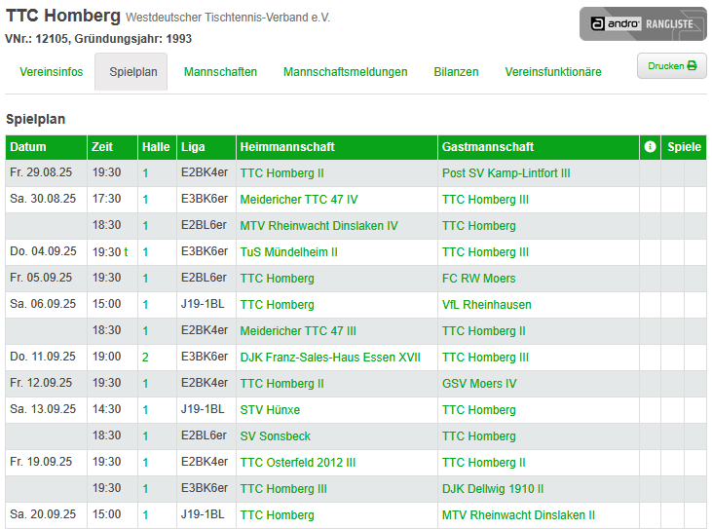
Task: Open MTV Rheinwacht Dinslaken IV link
Action: click(319, 226)
